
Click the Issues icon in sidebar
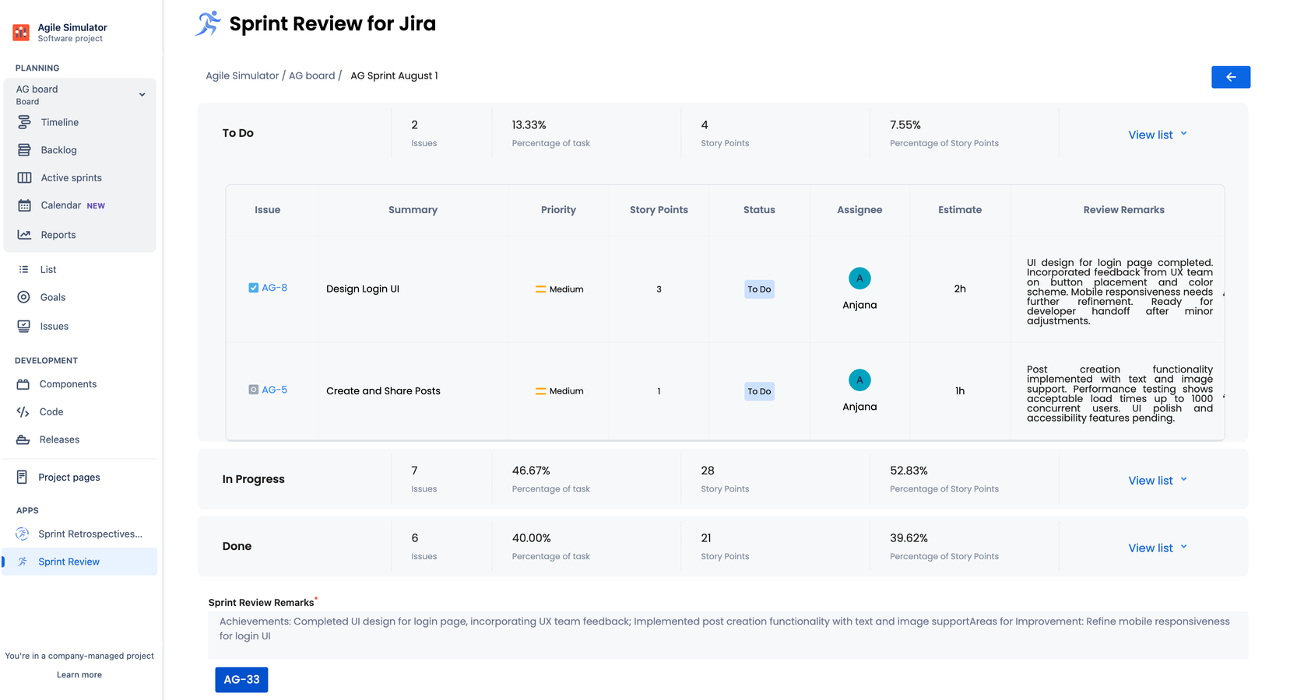(x=23, y=327)
